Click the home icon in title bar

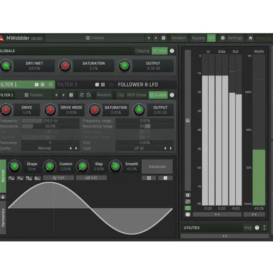[250, 38]
